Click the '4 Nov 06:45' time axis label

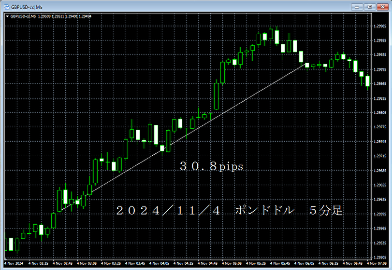click(352, 263)
